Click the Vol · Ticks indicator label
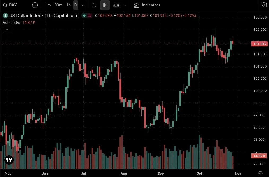269x177 pixels. 11,23
